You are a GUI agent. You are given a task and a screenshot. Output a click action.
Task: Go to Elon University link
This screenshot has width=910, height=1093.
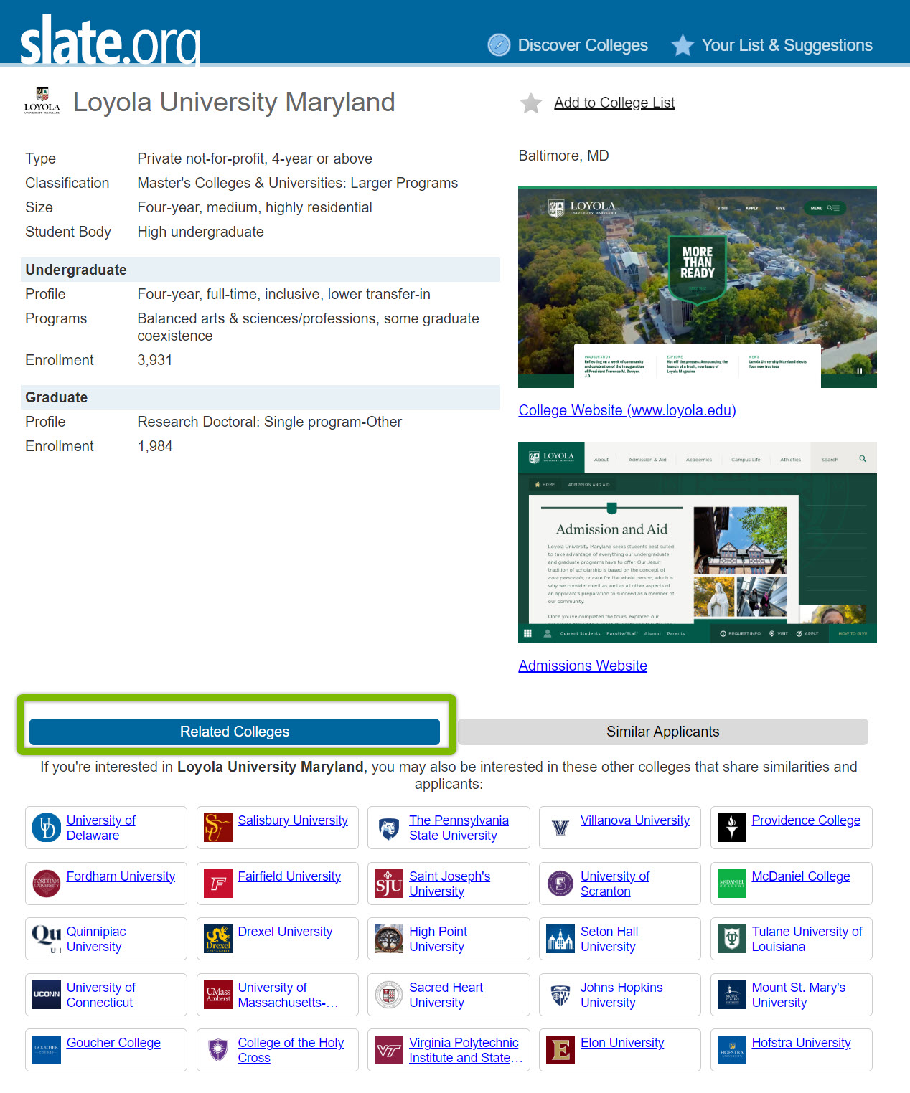(622, 1043)
